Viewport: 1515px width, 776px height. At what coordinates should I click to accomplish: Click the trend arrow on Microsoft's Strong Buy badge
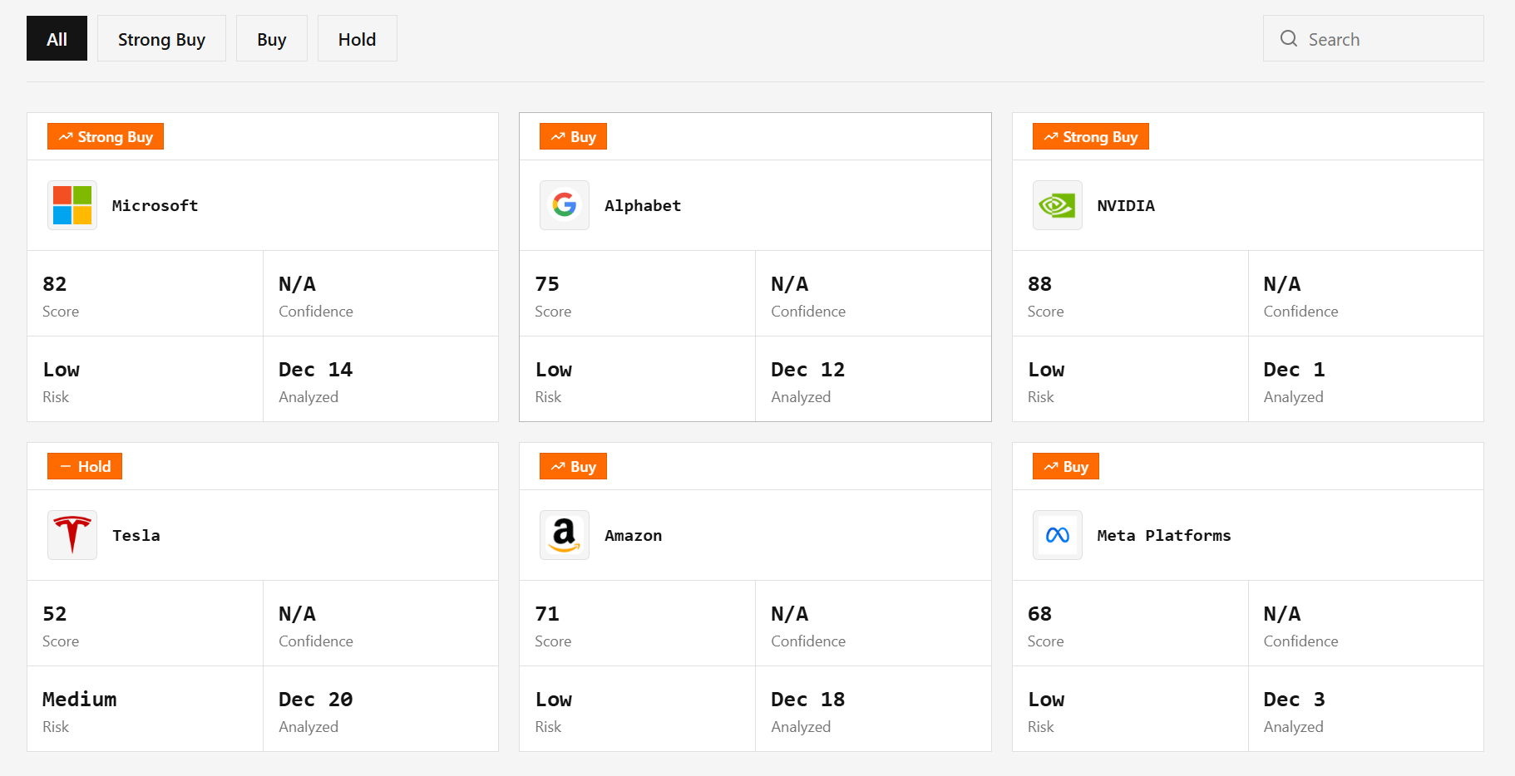67,136
